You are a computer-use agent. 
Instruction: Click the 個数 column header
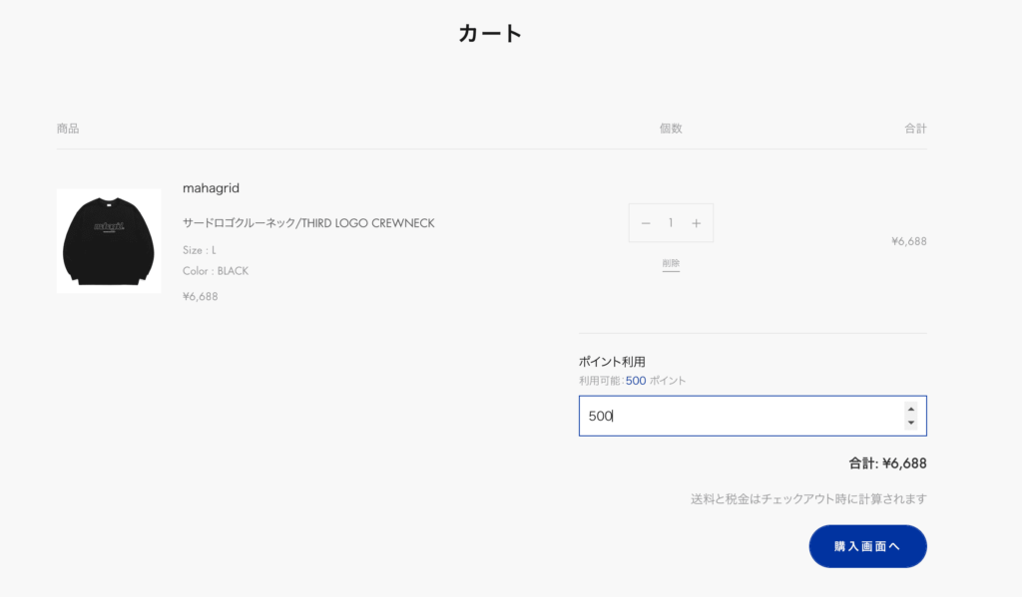pyautogui.click(x=671, y=129)
